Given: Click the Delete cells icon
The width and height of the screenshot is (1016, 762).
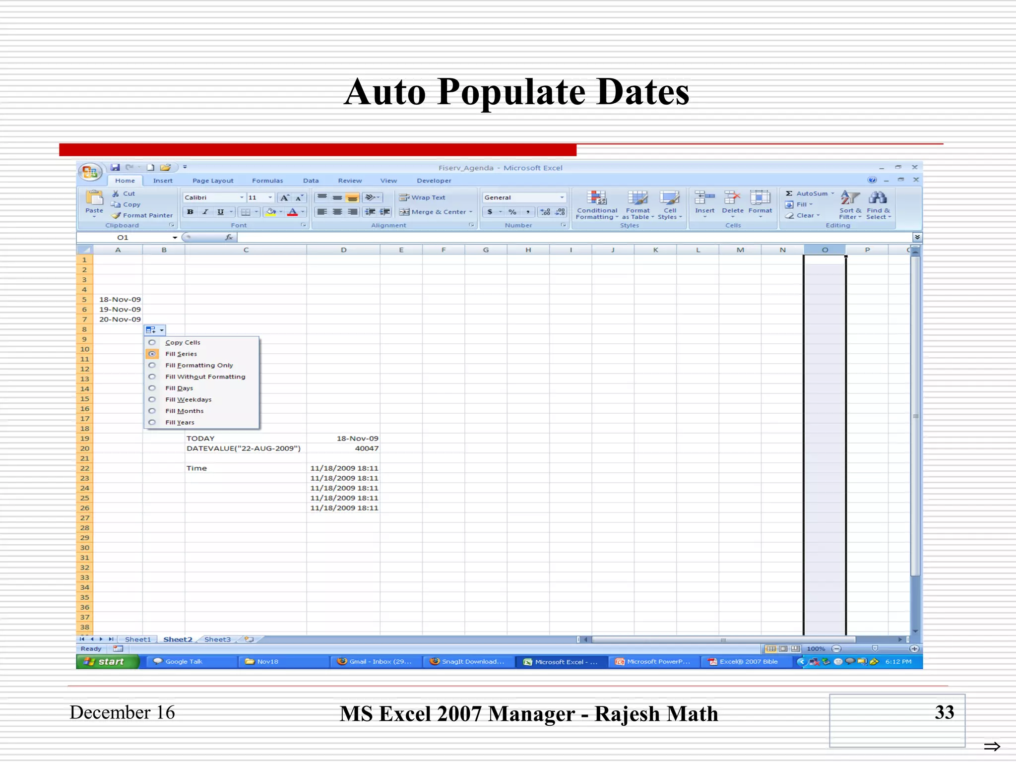Looking at the screenshot, I should click(732, 198).
